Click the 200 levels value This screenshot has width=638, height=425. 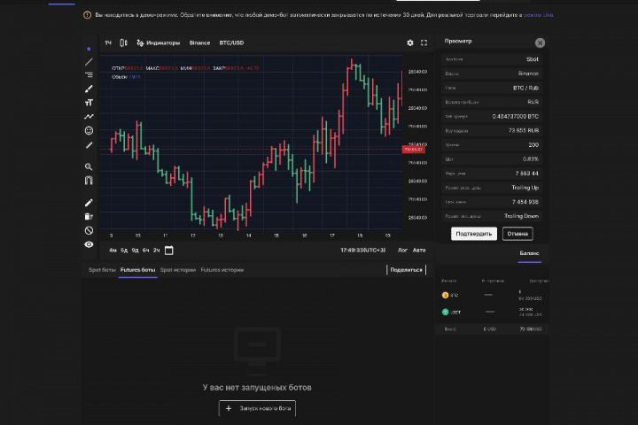click(x=533, y=145)
